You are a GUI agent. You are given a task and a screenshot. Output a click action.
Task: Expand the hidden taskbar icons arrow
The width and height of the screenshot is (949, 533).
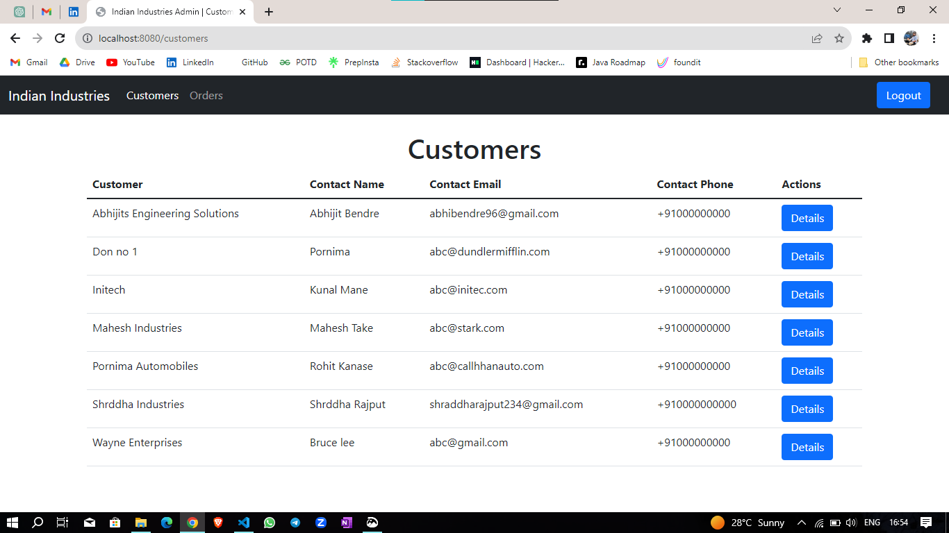(x=801, y=523)
